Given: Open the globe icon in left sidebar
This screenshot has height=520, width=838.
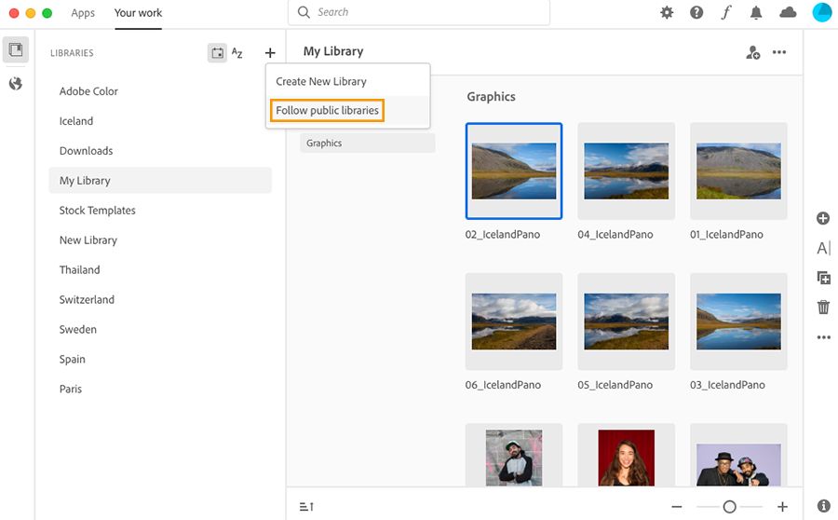Looking at the screenshot, I should pos(16,84).
